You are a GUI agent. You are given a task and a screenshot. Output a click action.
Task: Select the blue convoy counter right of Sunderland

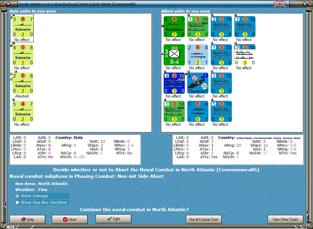(x=221, y=84)
